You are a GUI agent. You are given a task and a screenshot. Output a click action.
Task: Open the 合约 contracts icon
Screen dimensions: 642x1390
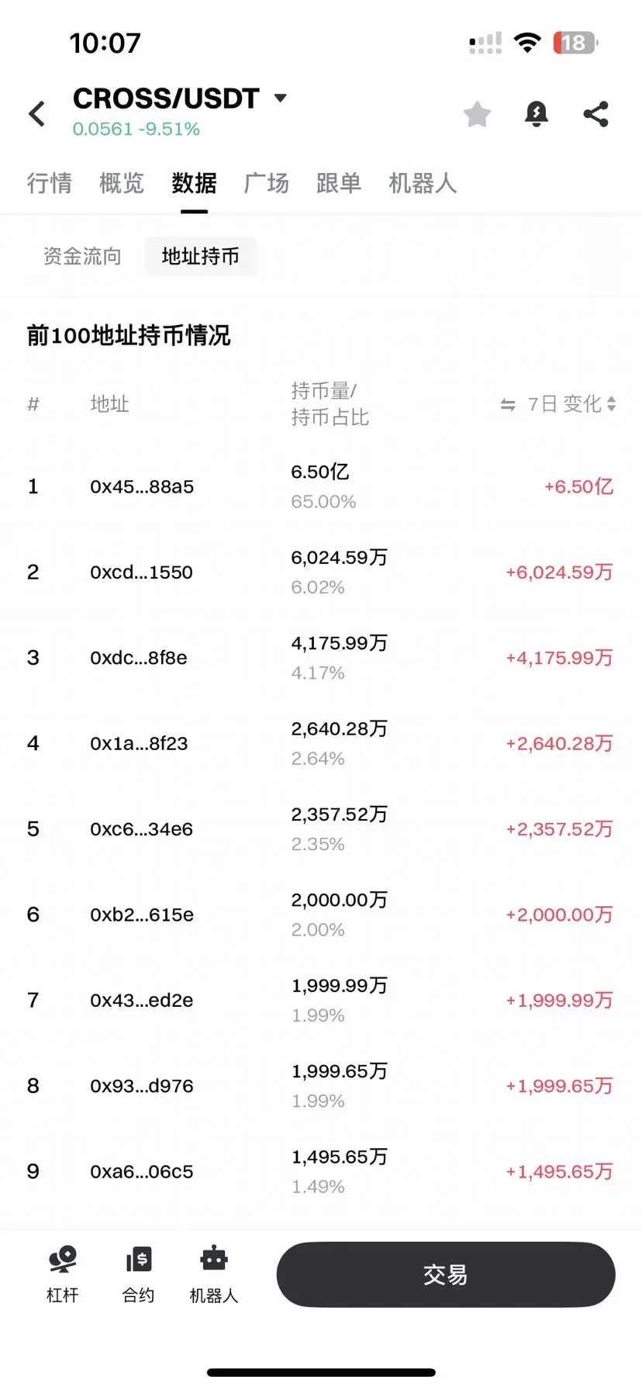139,1260
